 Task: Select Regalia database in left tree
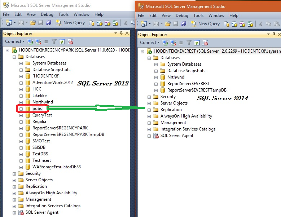(x=39, y=121)
